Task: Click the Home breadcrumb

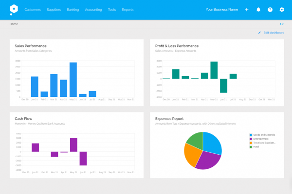Action: coord(14,23)
